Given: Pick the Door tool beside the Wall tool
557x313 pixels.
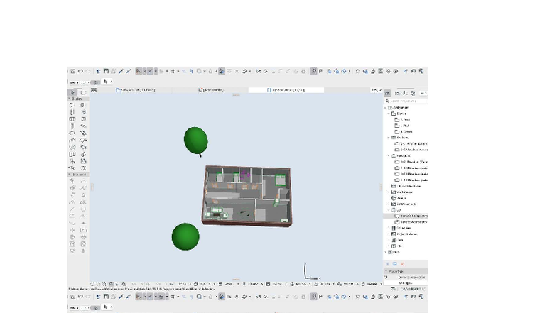Looking at the screenshot, I should (83, 105).
